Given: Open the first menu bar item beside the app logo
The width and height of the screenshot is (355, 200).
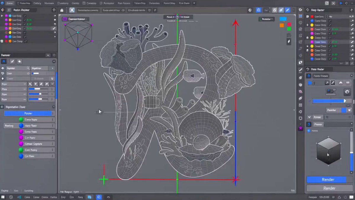Looking at the screenshot, I should pos(10,3).
